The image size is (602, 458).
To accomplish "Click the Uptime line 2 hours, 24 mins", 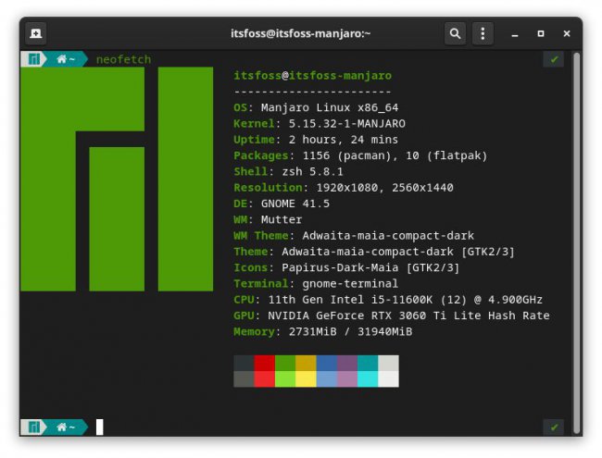I will point(316,140).
